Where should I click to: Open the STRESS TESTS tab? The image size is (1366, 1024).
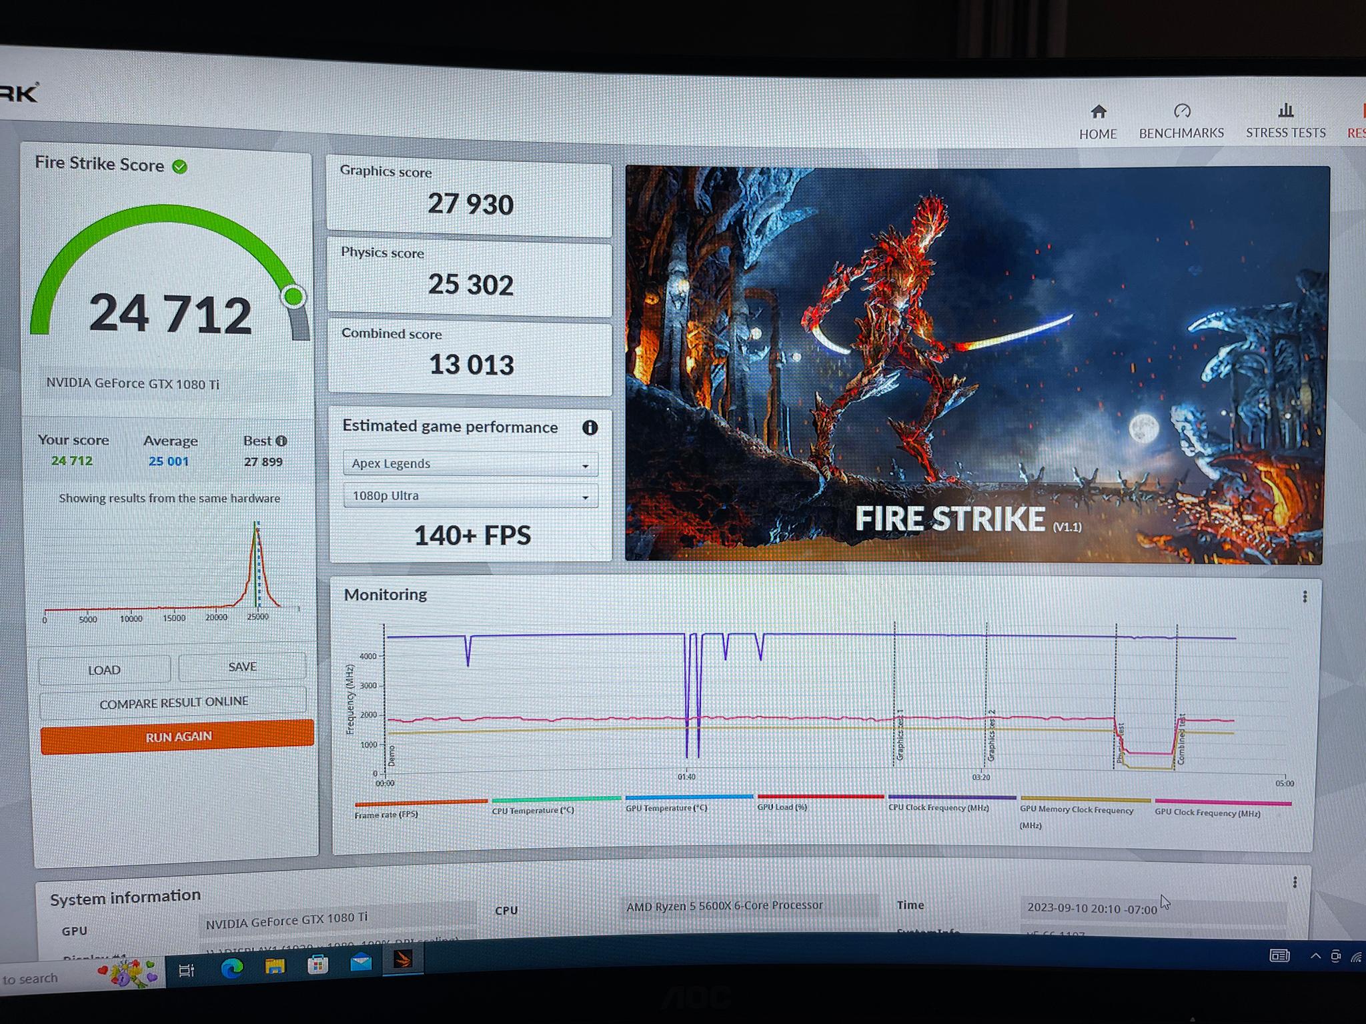click(1285, 121)
